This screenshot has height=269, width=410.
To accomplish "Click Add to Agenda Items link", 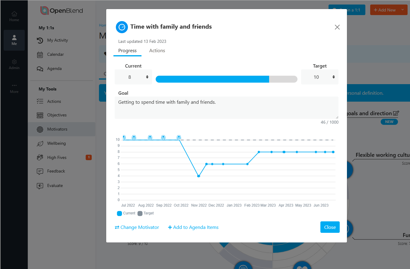I will click(193, 227).
